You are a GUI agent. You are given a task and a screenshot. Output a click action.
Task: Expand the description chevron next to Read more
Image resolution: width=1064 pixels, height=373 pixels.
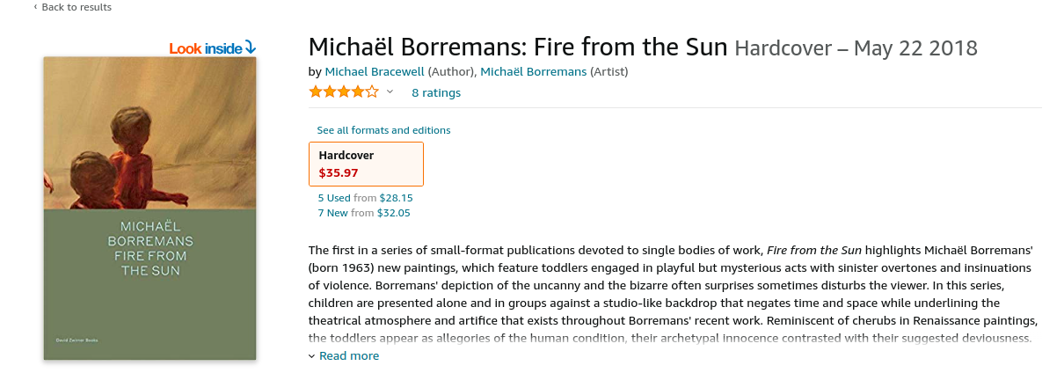pos(311,356)
